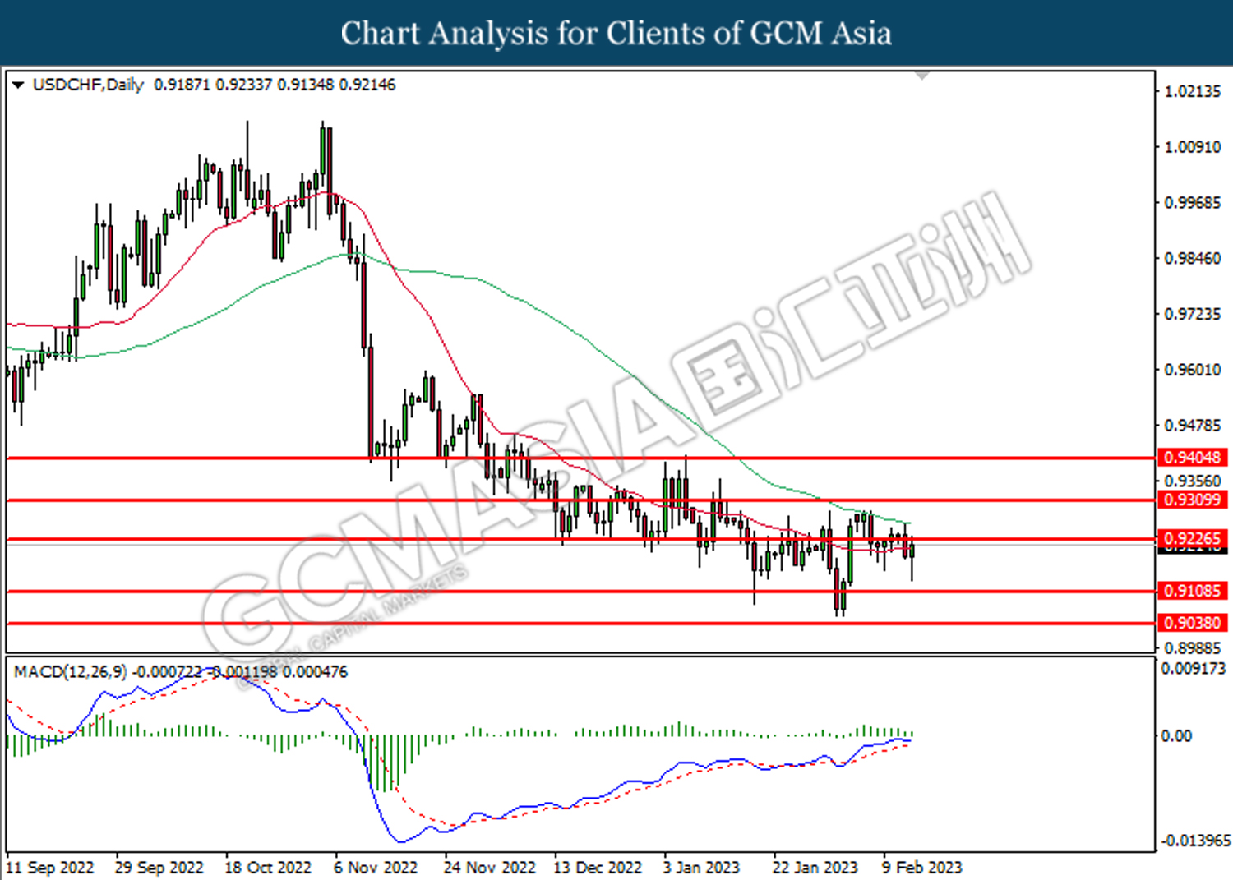Select the 0.93099 red price level label

(x=1193, y=499)
